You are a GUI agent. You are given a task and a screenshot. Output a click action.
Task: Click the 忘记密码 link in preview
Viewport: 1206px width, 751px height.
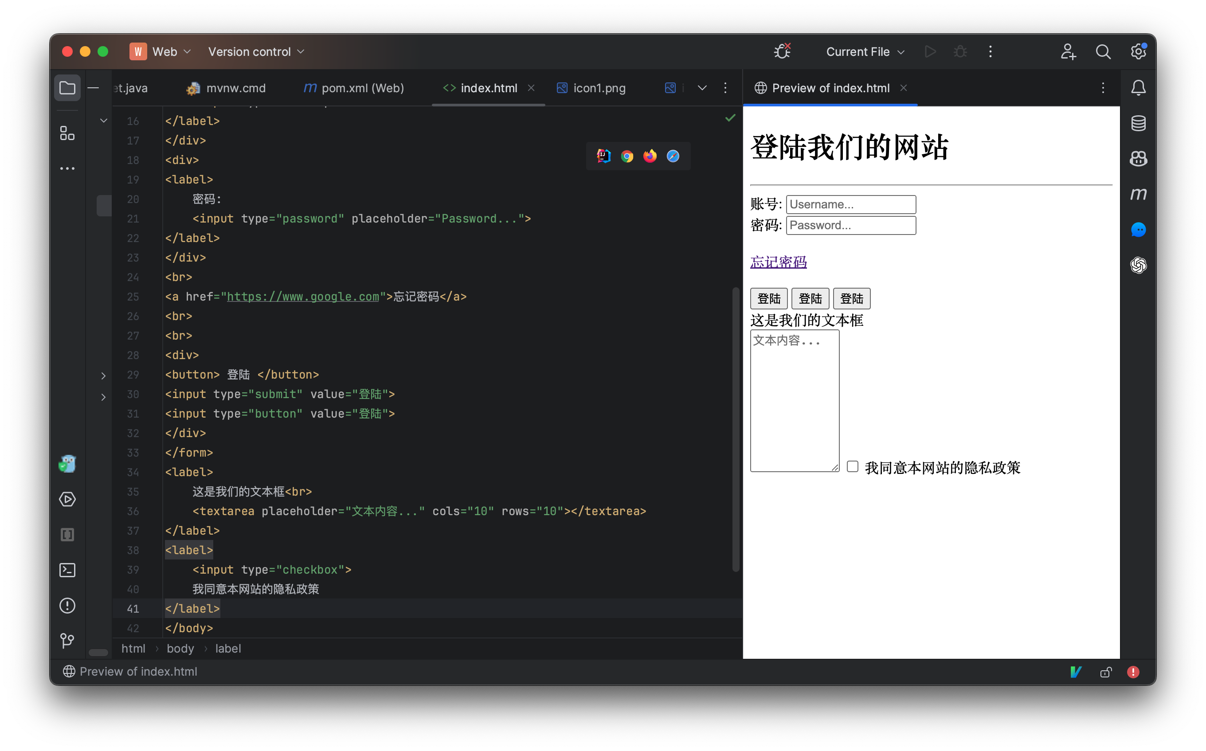click(x=778, y=262)
